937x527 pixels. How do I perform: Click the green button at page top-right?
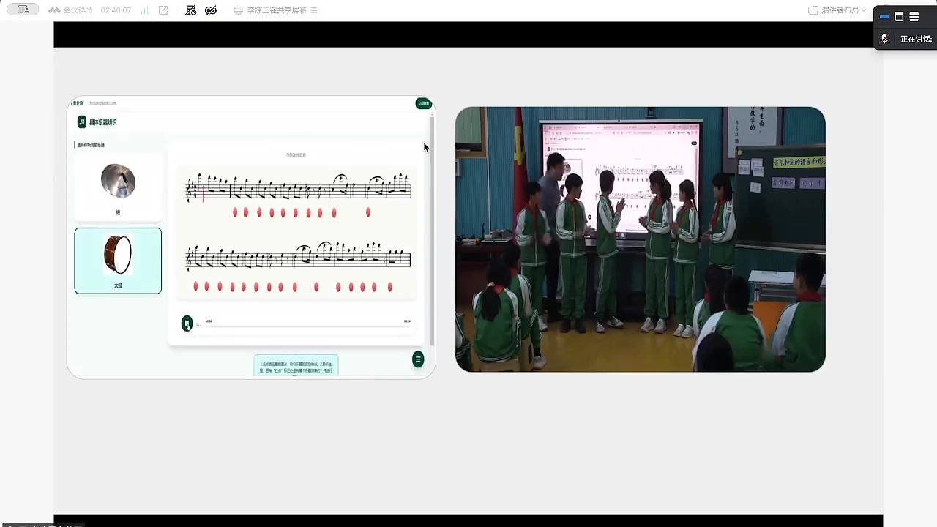point(423,103)
